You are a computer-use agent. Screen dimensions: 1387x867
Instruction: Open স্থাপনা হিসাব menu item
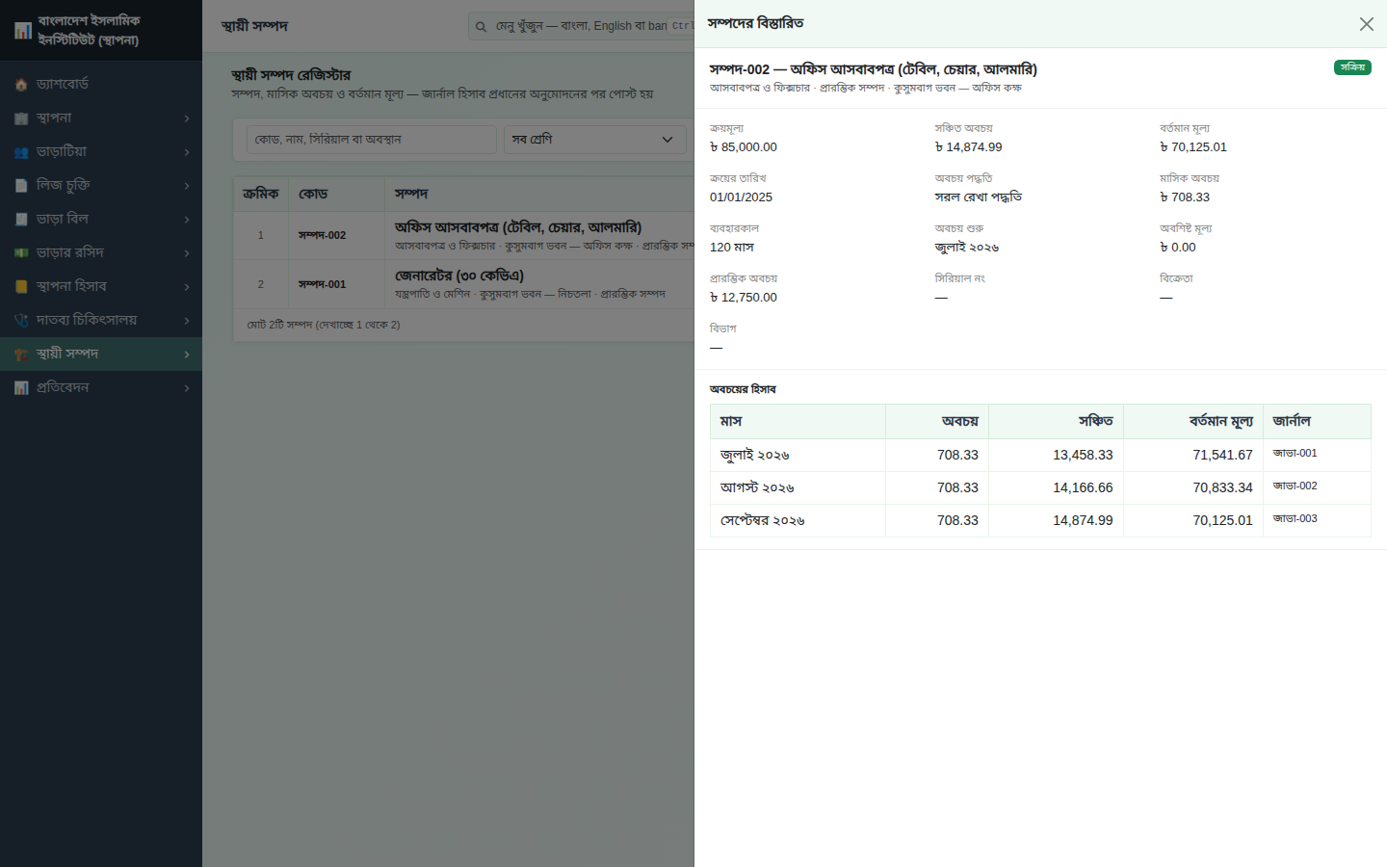101,286
